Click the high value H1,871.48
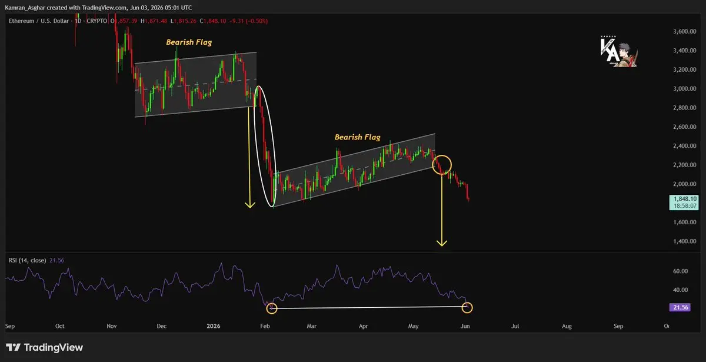 tap(154, 21)
